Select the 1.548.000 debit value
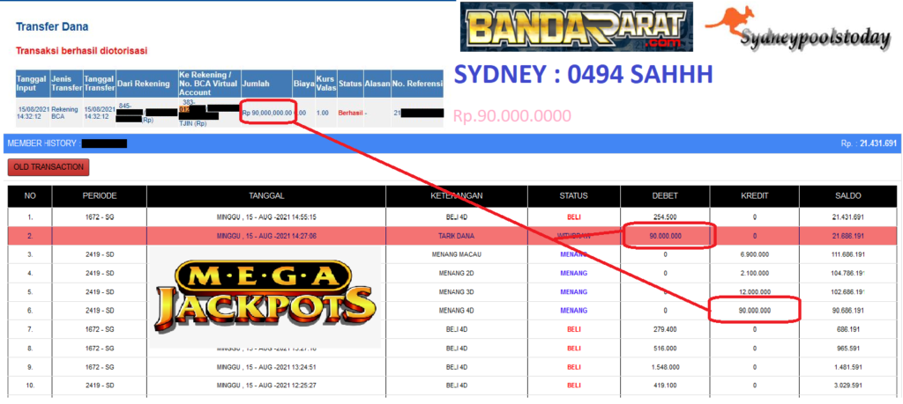The image size is (903, 404). [665, 367]
